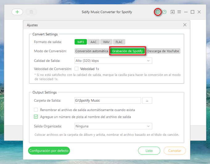Click Configuración por defecto button
The image size is (210, 164).
pyautogui.click(x=49, y=151)
